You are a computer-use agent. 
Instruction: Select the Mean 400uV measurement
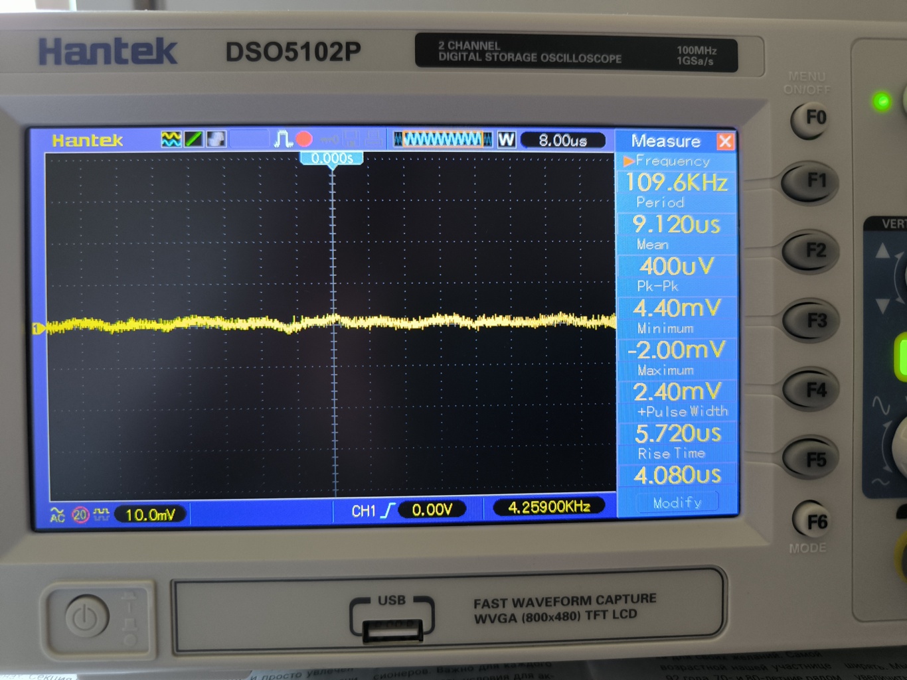677,258
